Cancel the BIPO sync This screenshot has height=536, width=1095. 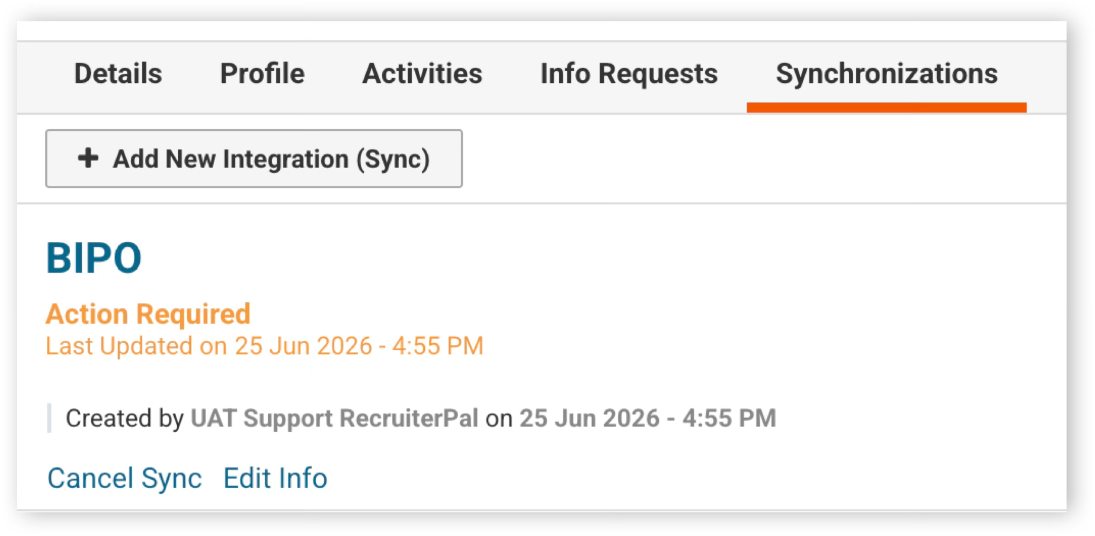click(124, 478)
